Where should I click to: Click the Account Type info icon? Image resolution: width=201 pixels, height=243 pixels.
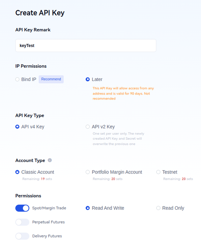tap(50, 160)
